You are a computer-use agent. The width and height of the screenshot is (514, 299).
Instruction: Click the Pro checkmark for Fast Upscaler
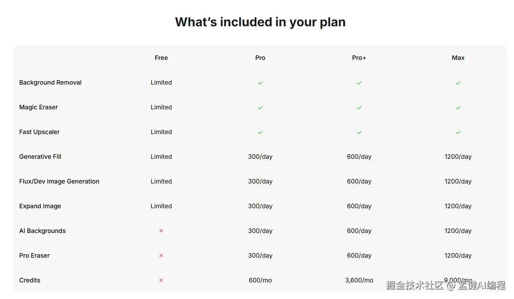(260, 132)
